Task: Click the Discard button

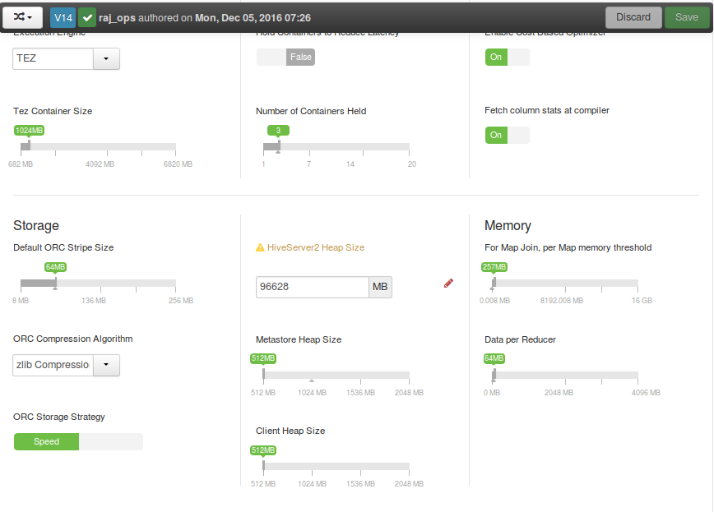Action: [633, 17]
